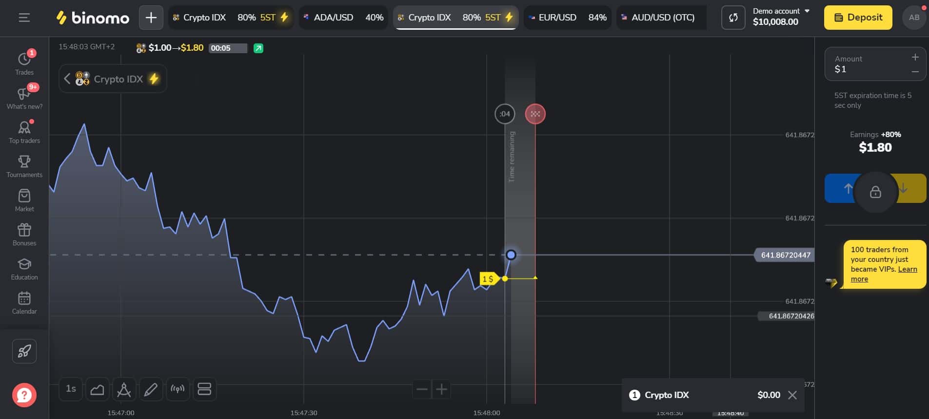The width and height of the screenshot is (929, 419).
Task: Open the 1s timeframe selector
Action: point(71,389)
